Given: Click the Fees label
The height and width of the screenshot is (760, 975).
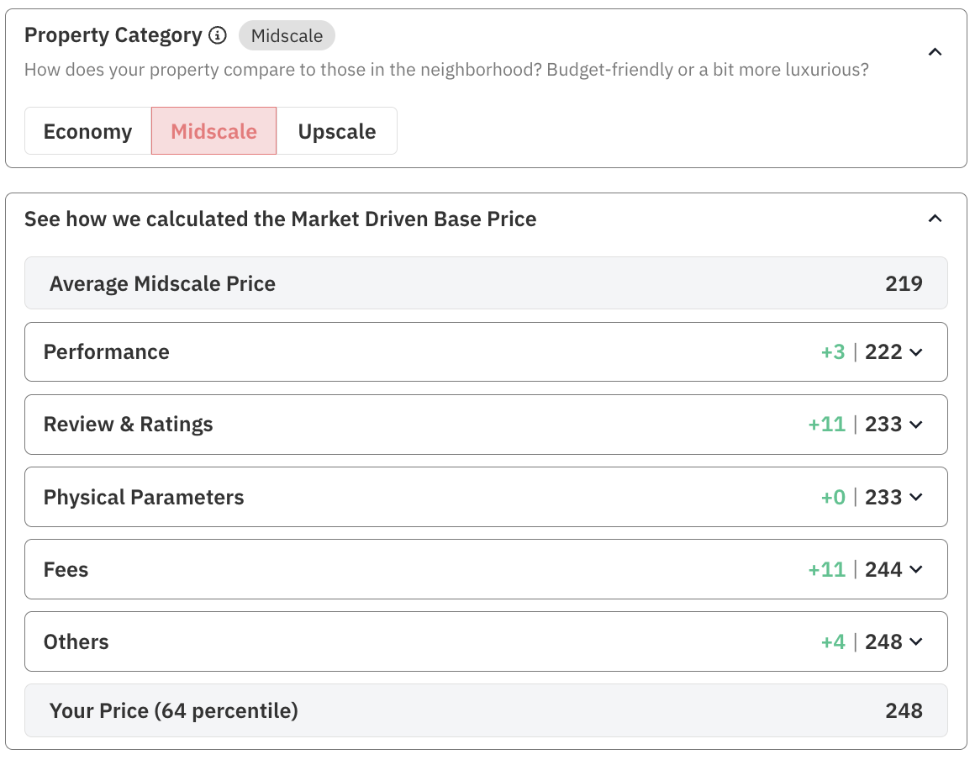Looking at the screenshot, I should 66,570.
